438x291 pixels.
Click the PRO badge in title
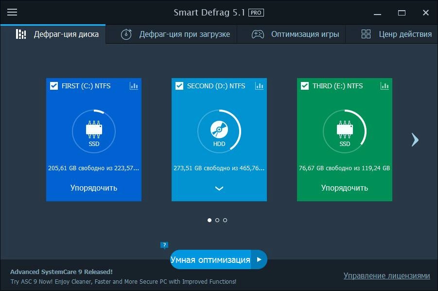pyautogui.click(x=256, y=13)
